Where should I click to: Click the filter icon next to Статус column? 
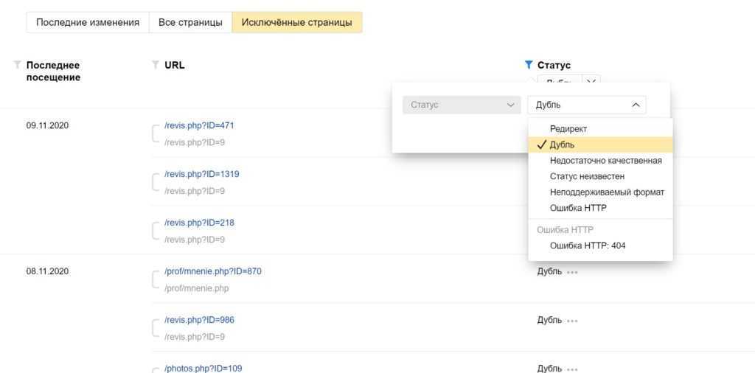pos(528,65)
